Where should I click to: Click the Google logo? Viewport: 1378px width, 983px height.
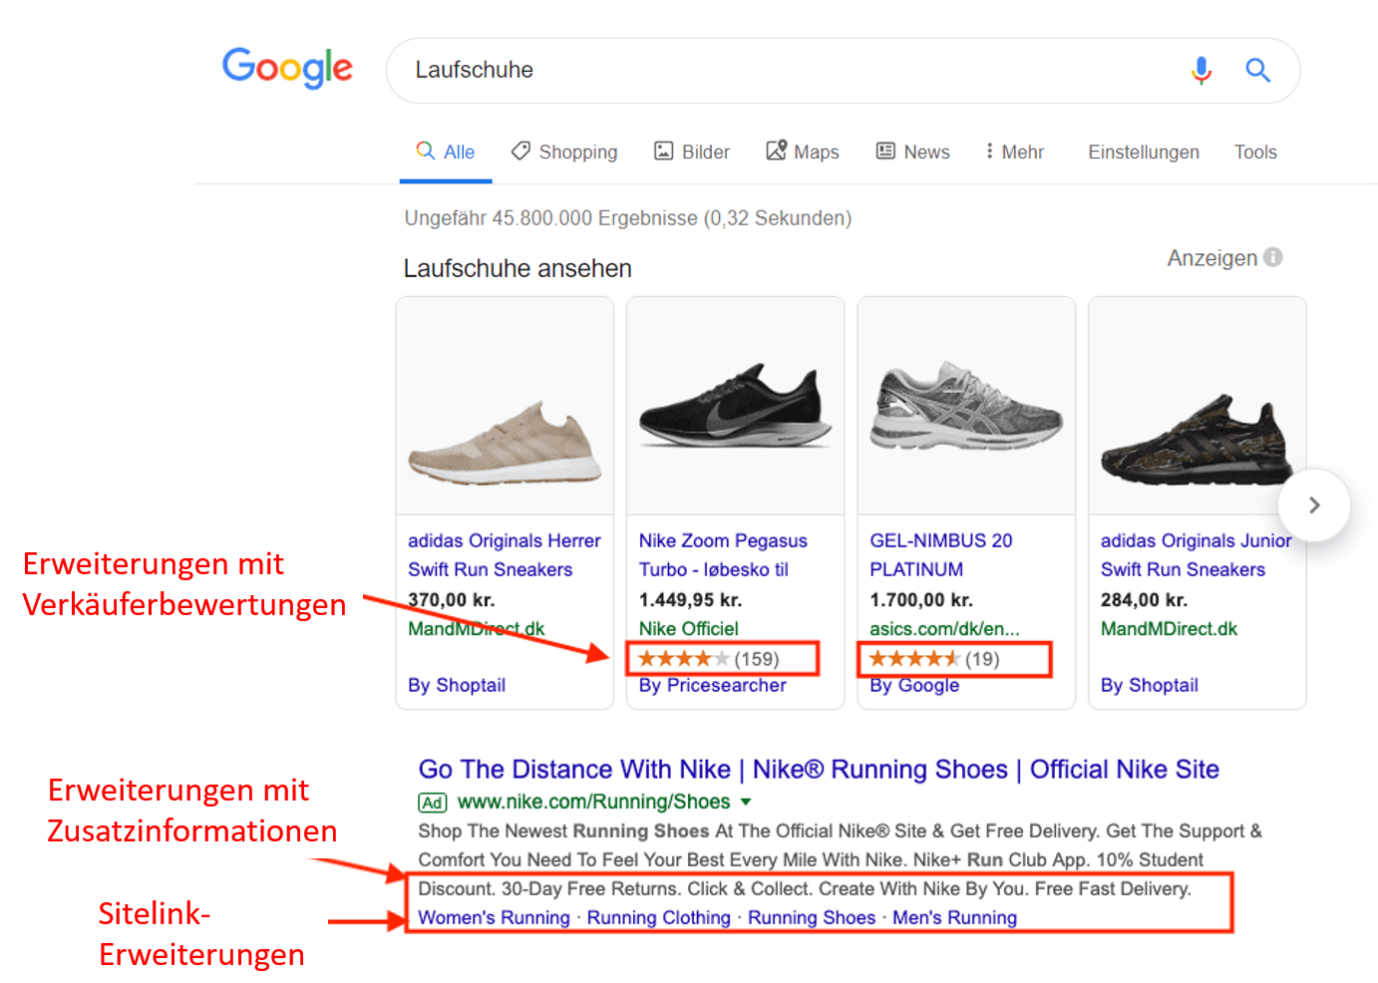click(x=287, y=68)
